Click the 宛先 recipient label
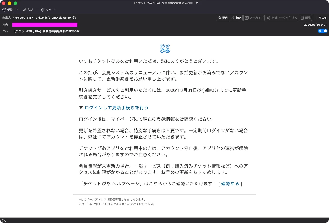The image size is (329, 223). (x=5, y=25)
